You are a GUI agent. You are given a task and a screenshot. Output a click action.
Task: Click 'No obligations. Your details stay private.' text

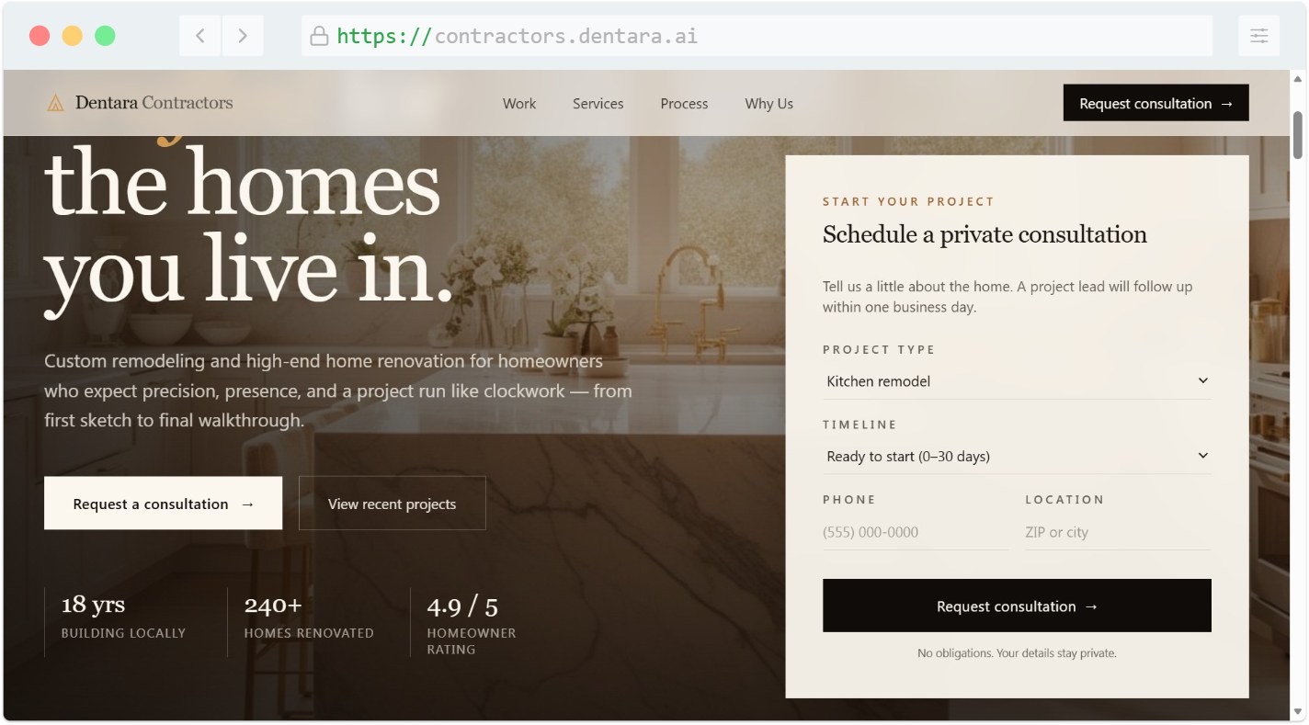1017,653
